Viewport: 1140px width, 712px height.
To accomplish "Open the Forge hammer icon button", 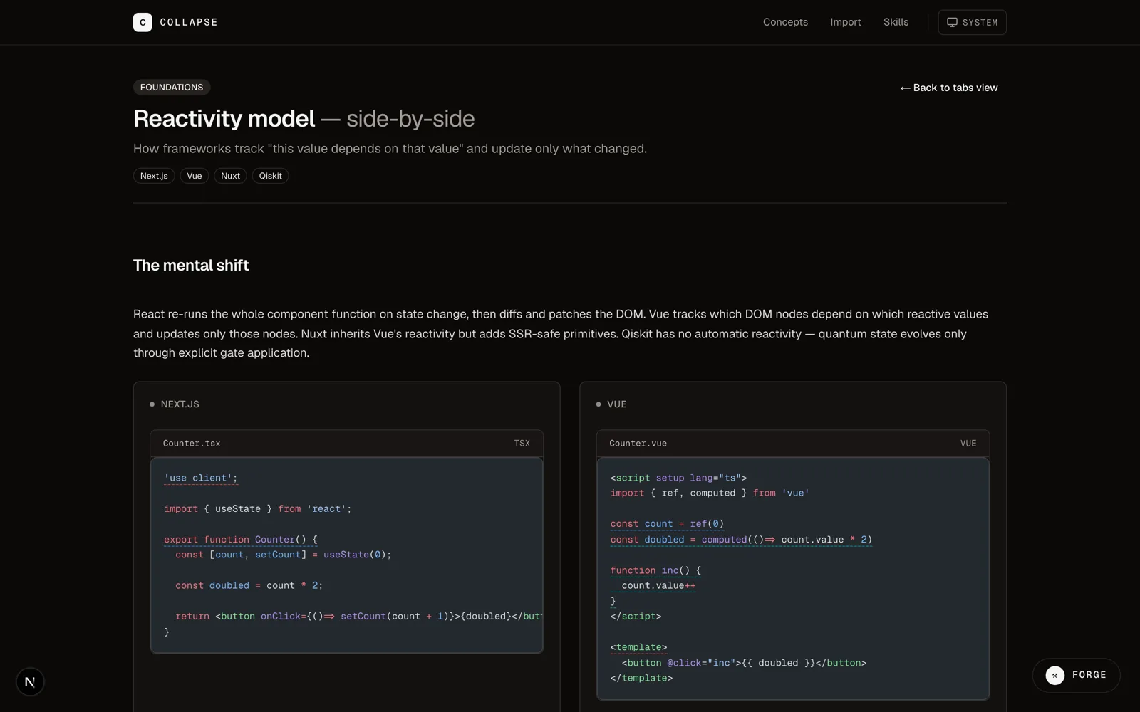I will coord(1055,675).
